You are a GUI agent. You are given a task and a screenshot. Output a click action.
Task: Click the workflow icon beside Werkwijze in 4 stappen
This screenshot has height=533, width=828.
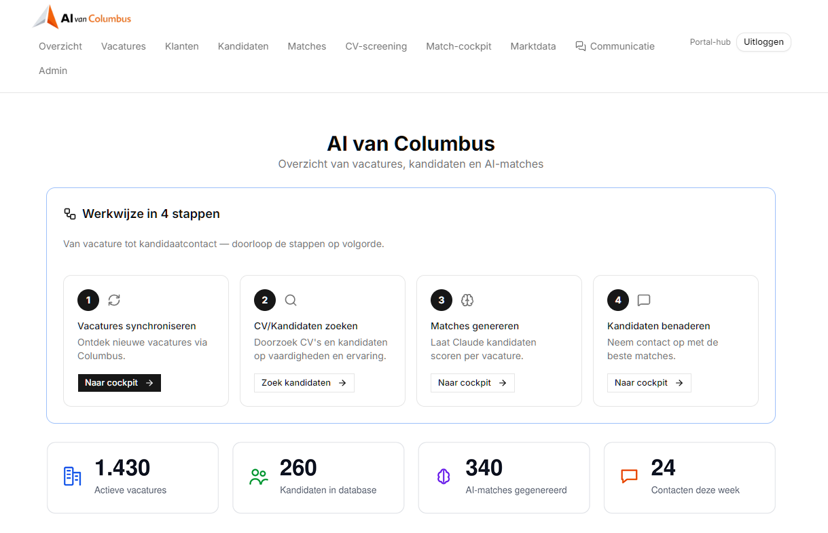click(x=70, y=214)
